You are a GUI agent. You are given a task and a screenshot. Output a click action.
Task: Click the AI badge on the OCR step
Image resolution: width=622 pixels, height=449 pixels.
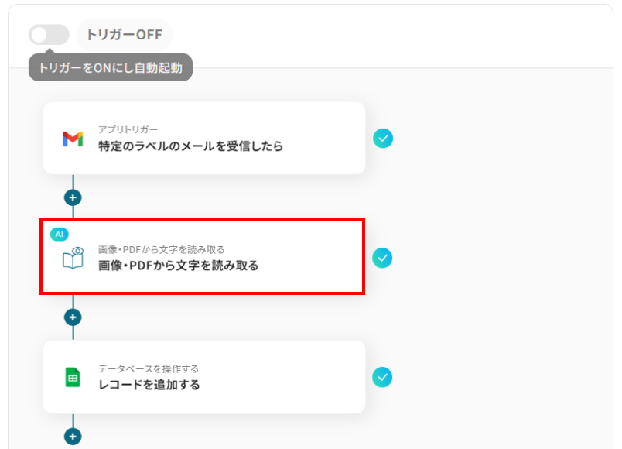[60, 234]
